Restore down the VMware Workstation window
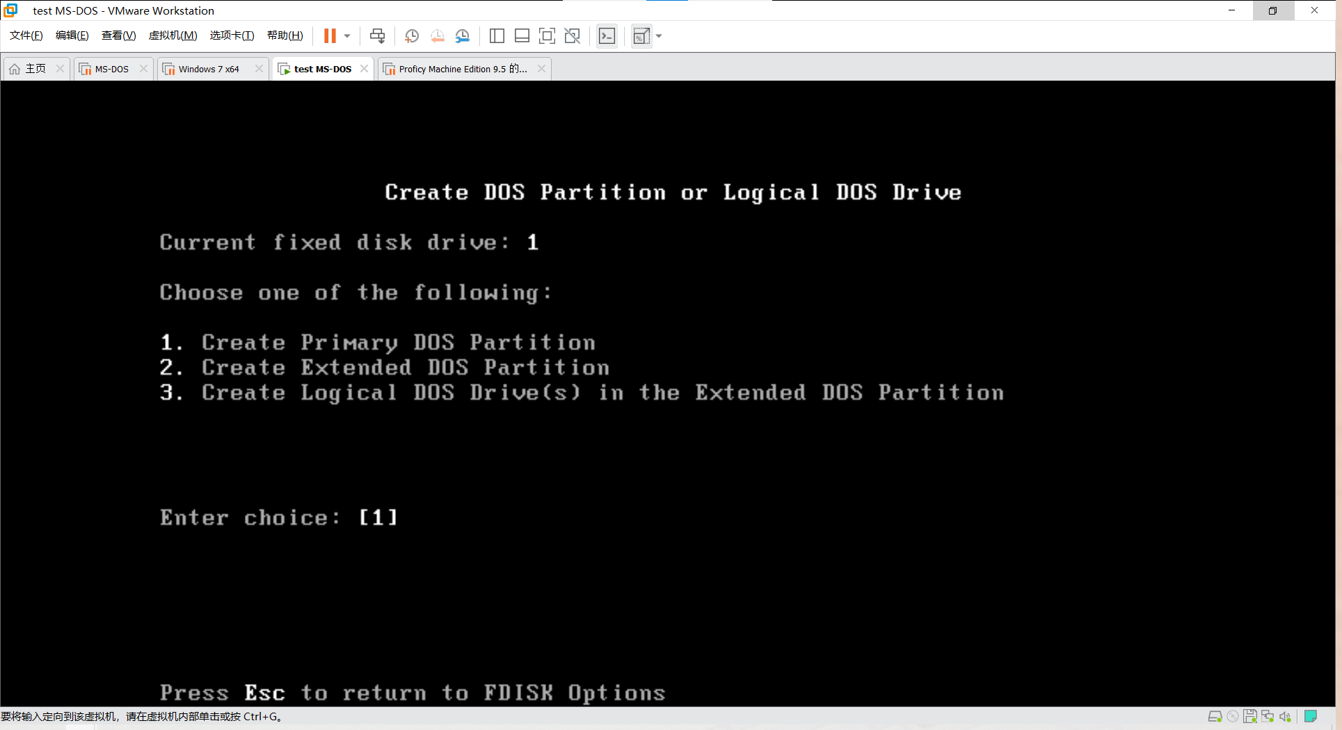 pyautogui.click(x=1272, y=10)
